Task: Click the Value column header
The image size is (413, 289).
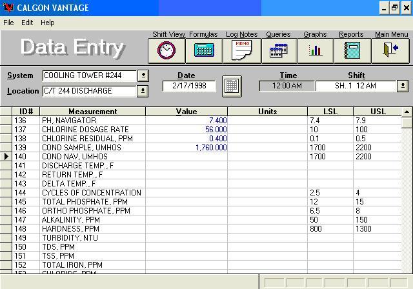Action: pos(186,112)
